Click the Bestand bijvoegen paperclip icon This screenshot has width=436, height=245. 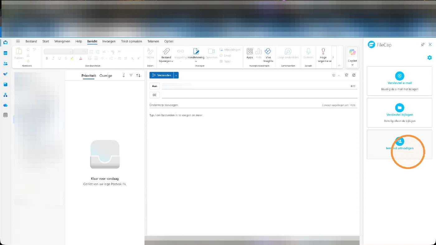pos(166,51)
